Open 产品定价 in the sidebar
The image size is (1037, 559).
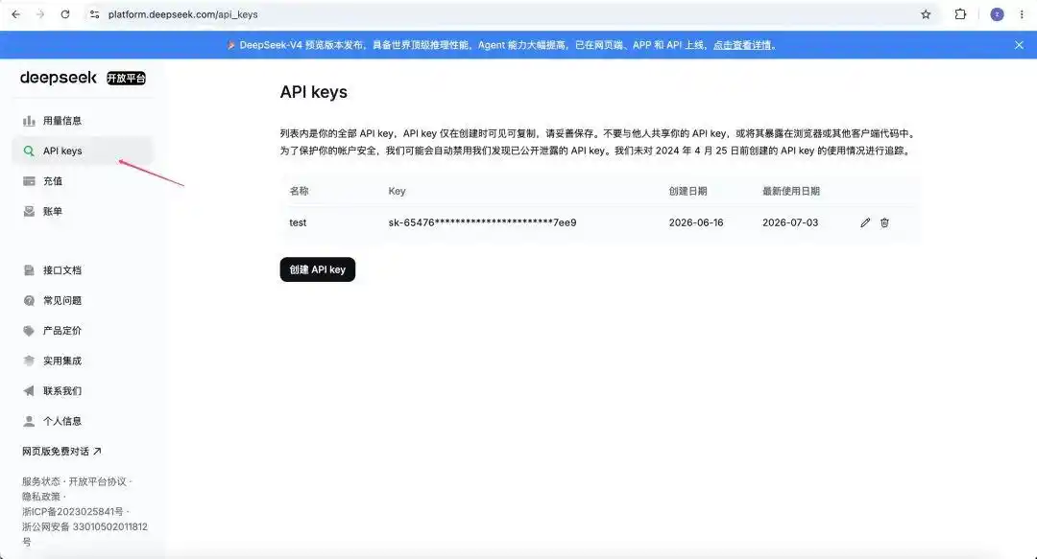pos(83,331)
